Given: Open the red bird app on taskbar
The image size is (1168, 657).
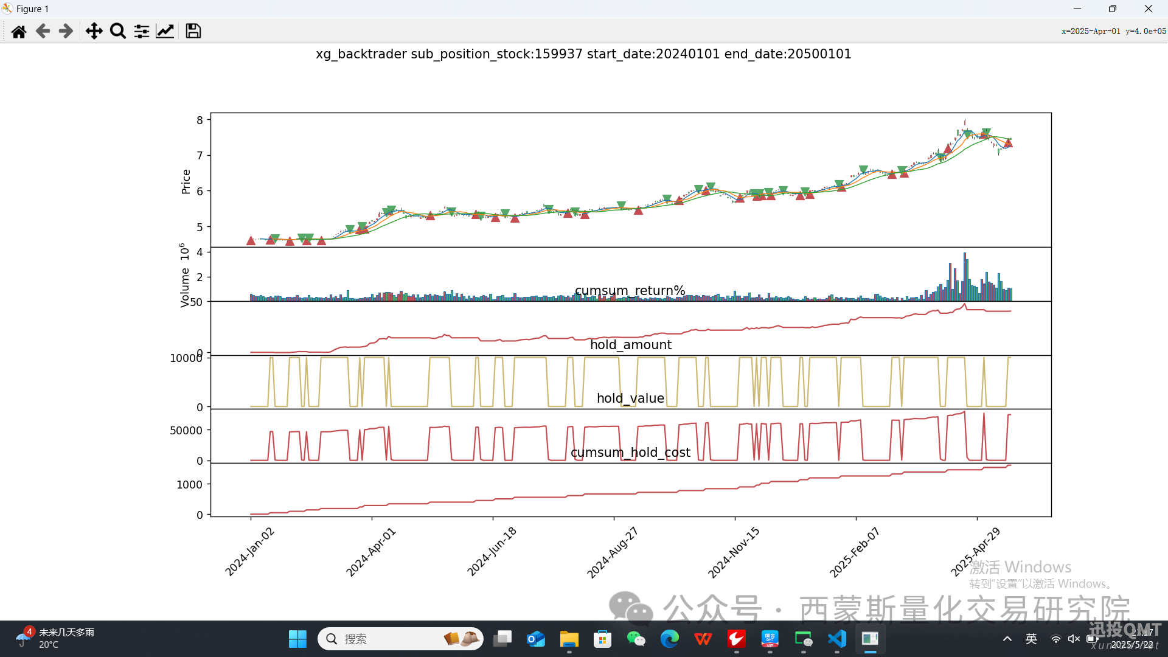Looking at the screenshot, I should pos(737,639).
